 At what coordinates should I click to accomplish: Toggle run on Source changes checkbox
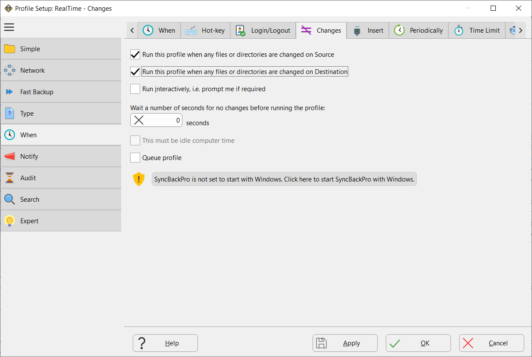[x=135, y=55]
